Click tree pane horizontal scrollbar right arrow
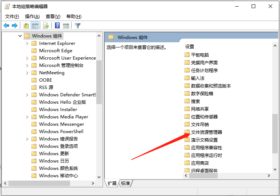This screenshot has height=196, width=280. (93, 183)
